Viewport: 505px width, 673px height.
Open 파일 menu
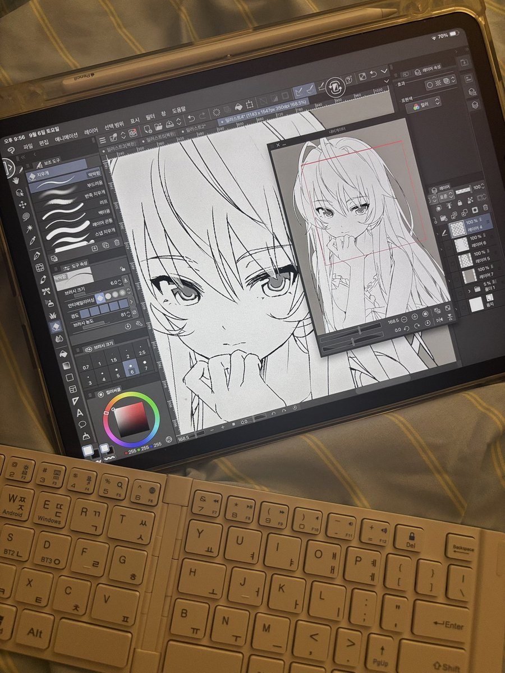[28, 147]
